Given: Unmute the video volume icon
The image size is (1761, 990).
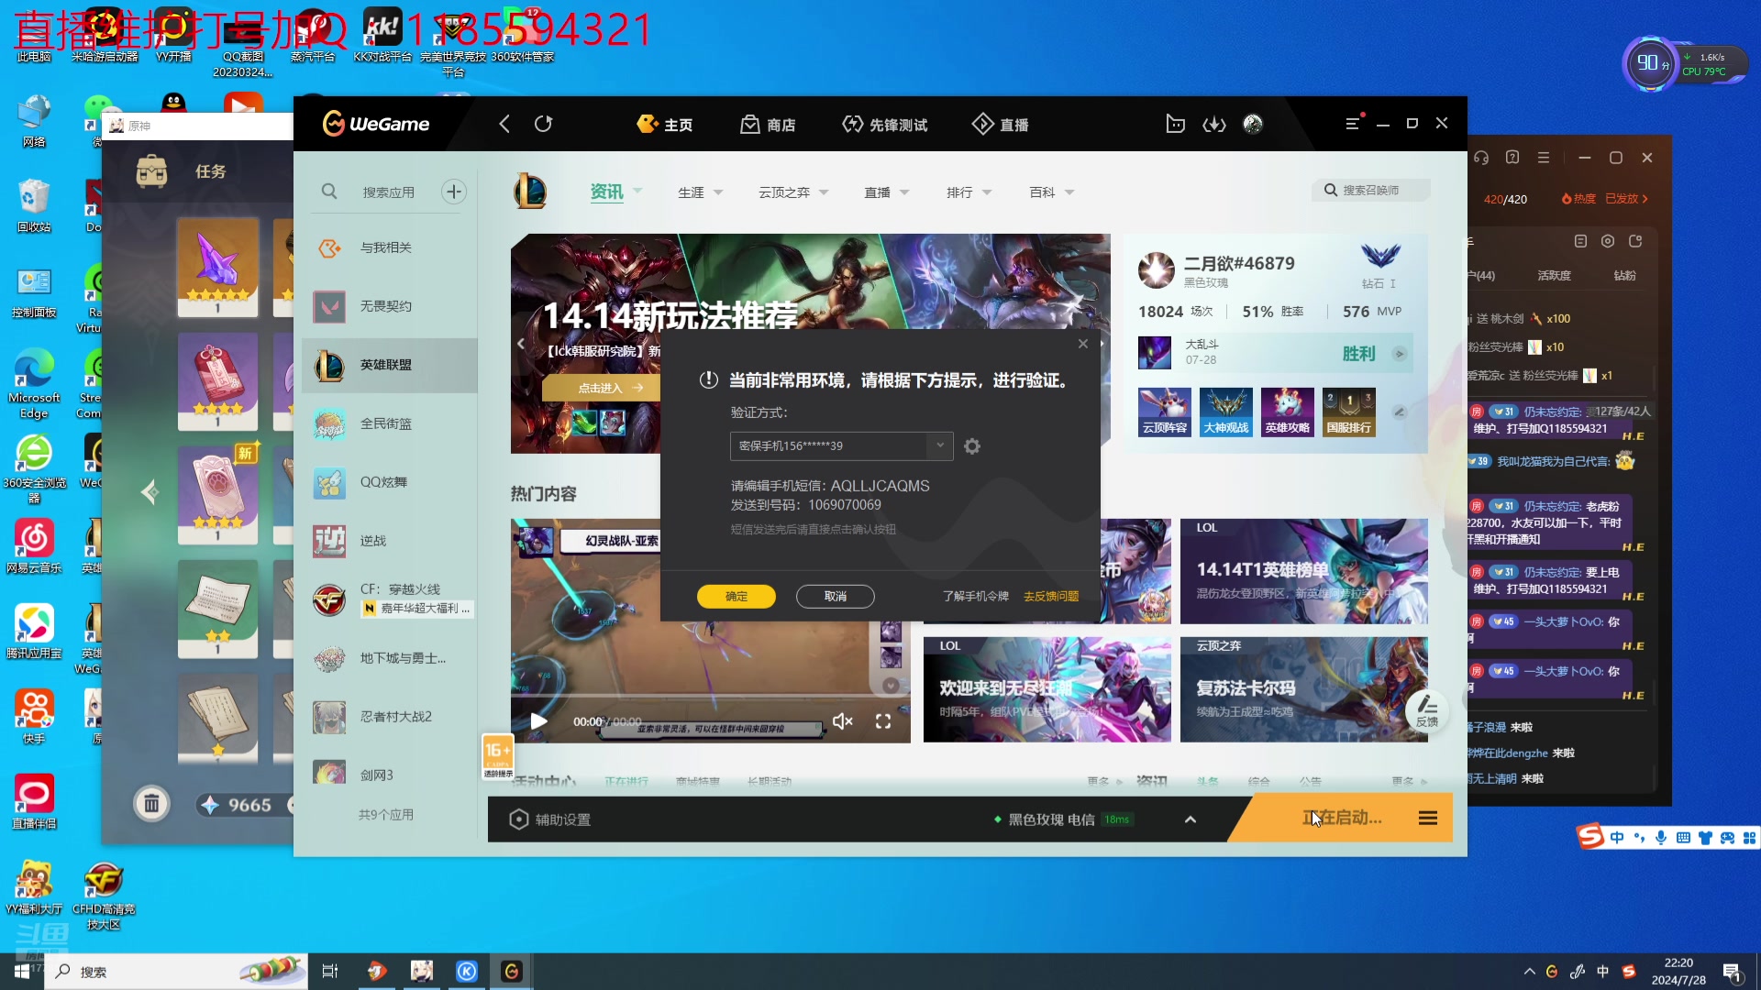Looking at the screenshot, I should 843,721.
